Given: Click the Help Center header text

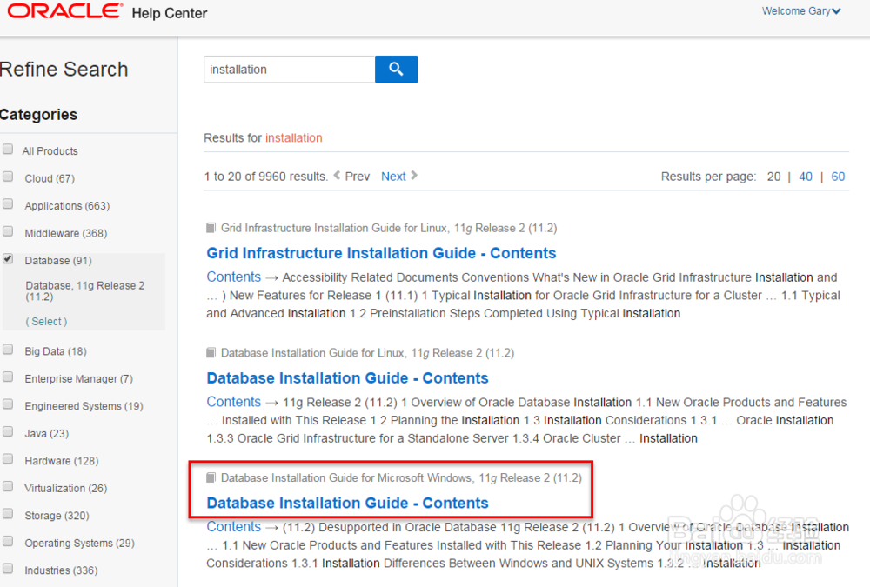Looking at the screenshot, I should pos(170,13).
